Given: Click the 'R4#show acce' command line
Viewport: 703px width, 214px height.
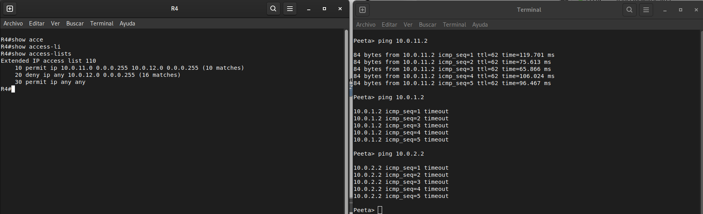Looking at the screenshot, I should pos(22,40).
